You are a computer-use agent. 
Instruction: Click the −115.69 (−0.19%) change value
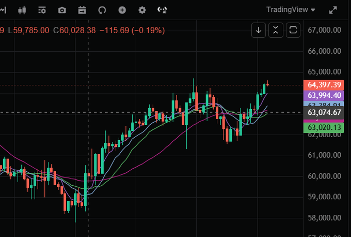pyautogui.click(x=132, y=31)
